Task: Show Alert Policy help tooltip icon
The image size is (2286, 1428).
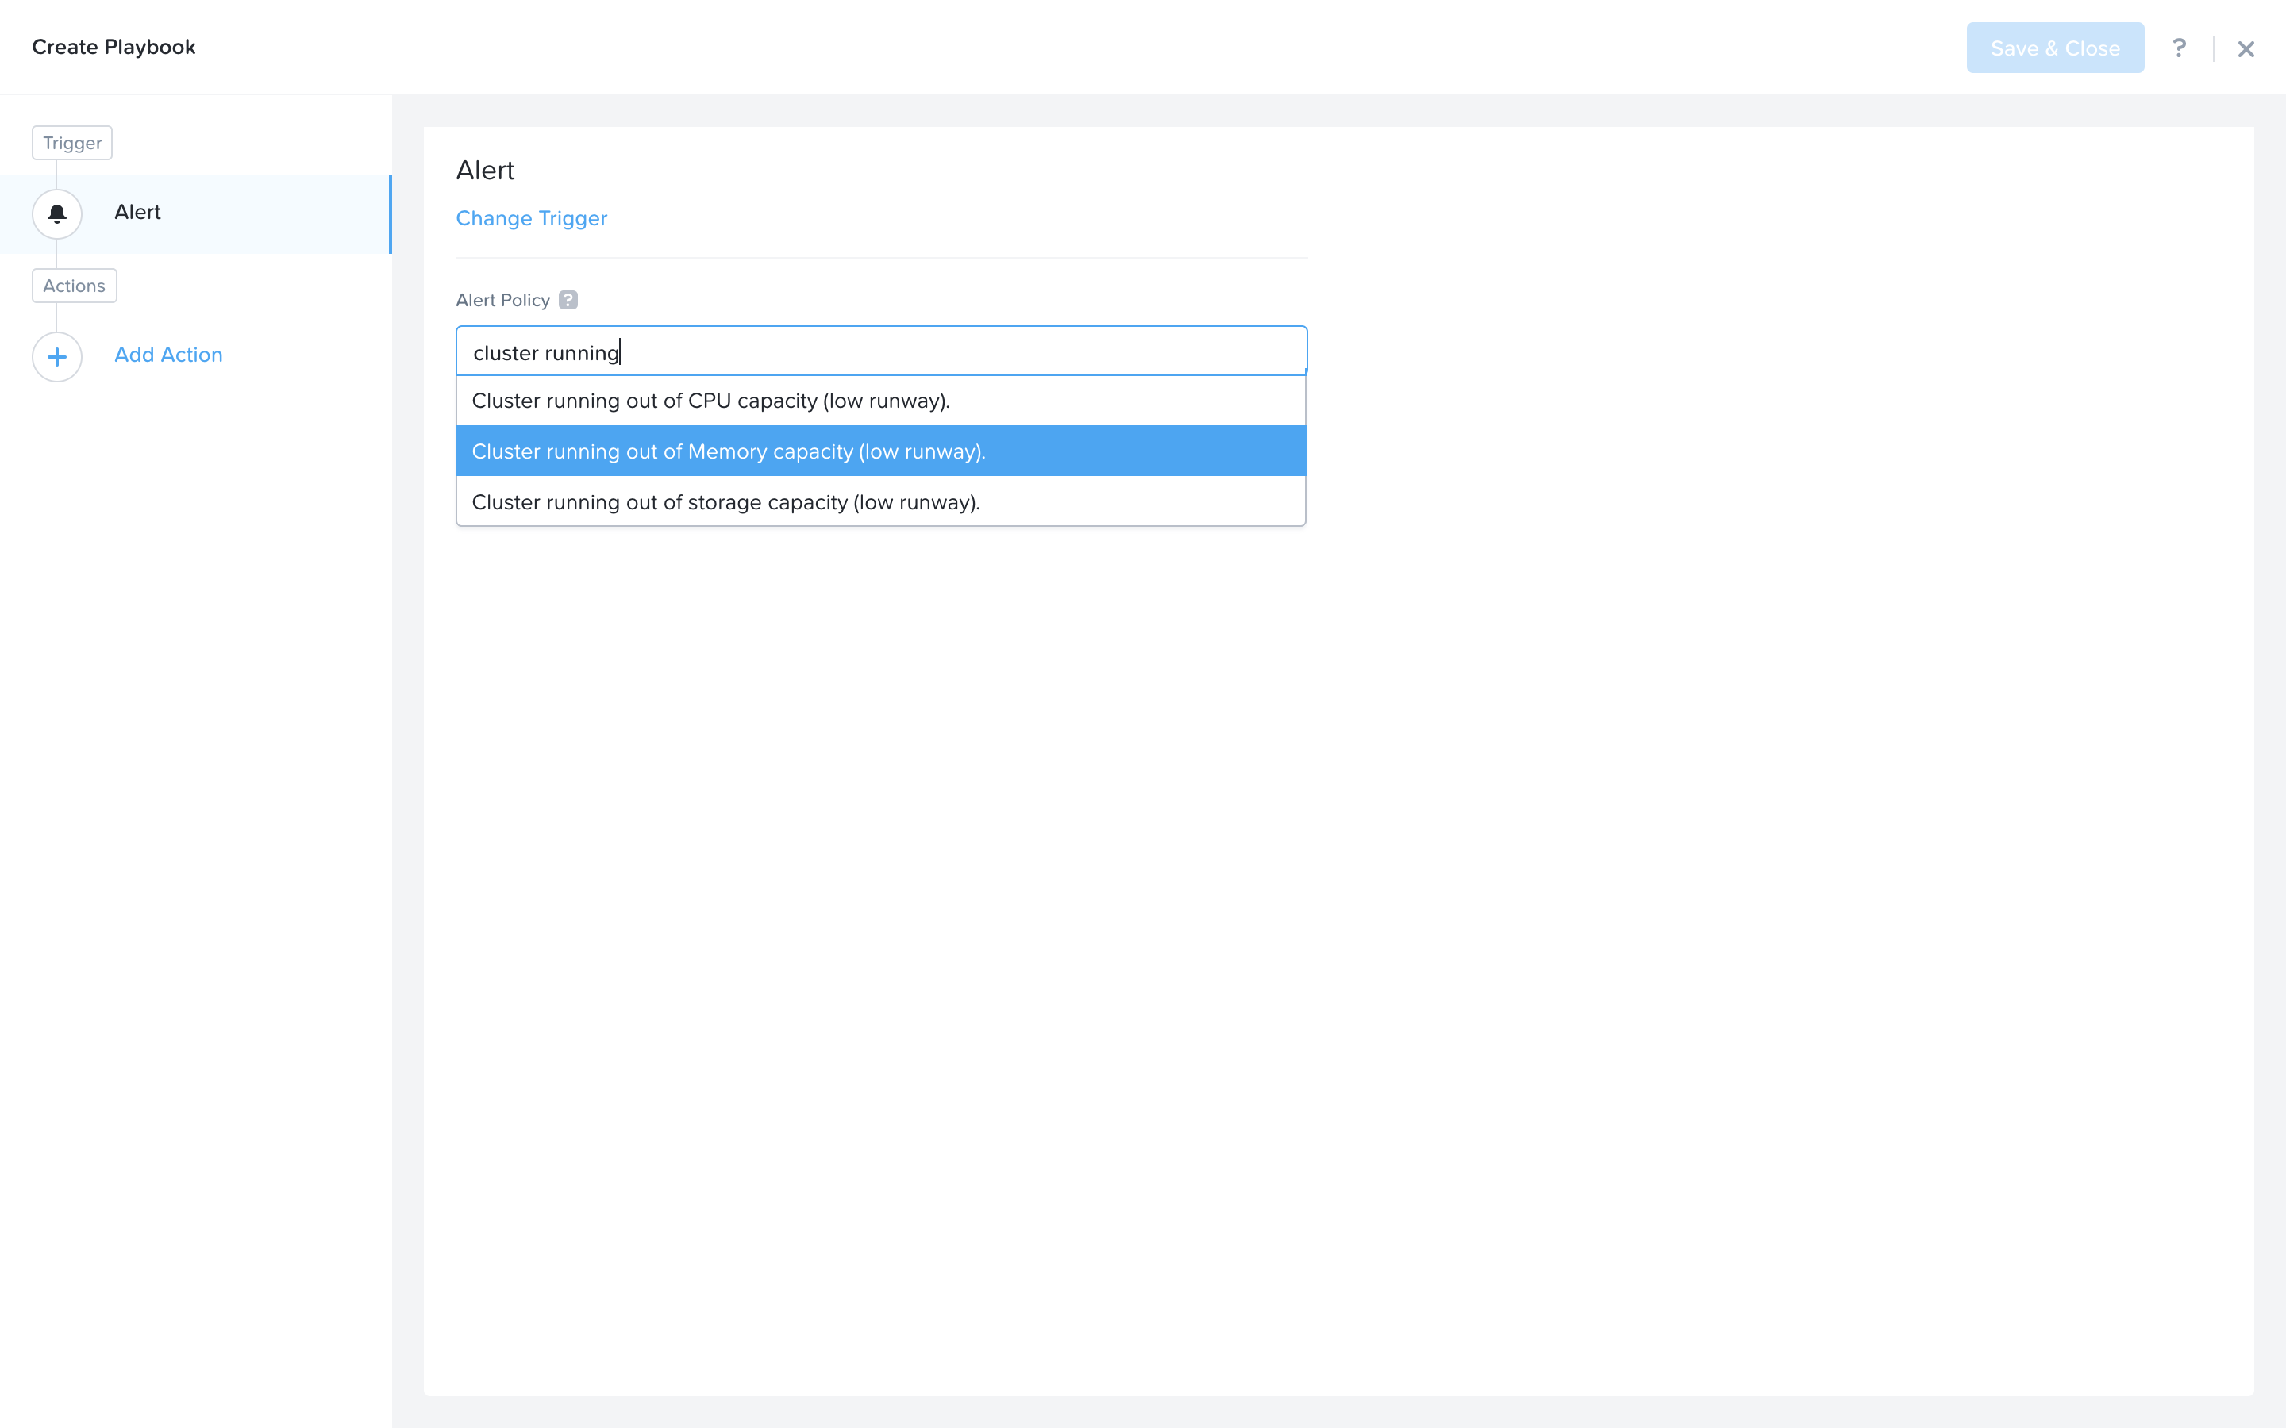Action: 568,301
